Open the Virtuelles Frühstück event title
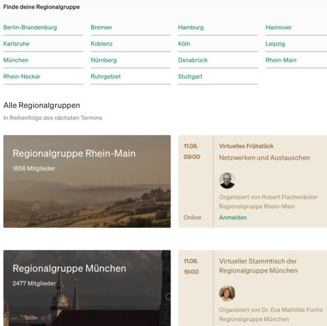This screenshot has width=327, height=326. coord(246,146)
